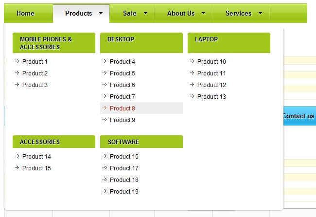316x217 pixels.
Task: Open the Product 12 link
Action: point(211,85)
